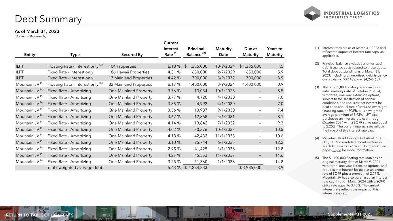Click the Debt Summary page title

[x=48, y=19]
